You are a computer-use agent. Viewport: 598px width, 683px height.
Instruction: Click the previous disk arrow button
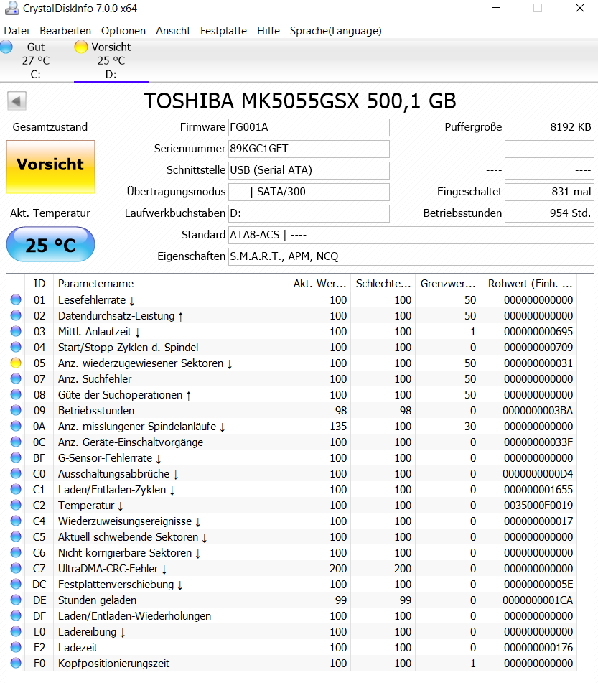17,101
